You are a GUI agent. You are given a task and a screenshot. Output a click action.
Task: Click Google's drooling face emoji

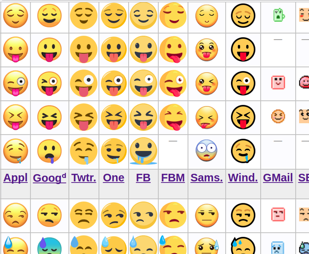point(49,152)
